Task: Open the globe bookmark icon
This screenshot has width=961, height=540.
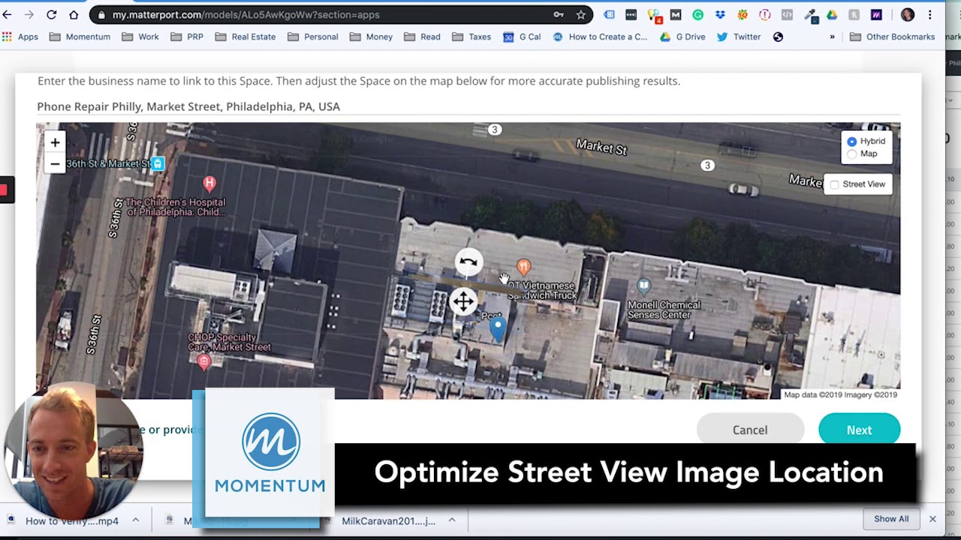Action: pyautogui.click(x=778, y=37)
